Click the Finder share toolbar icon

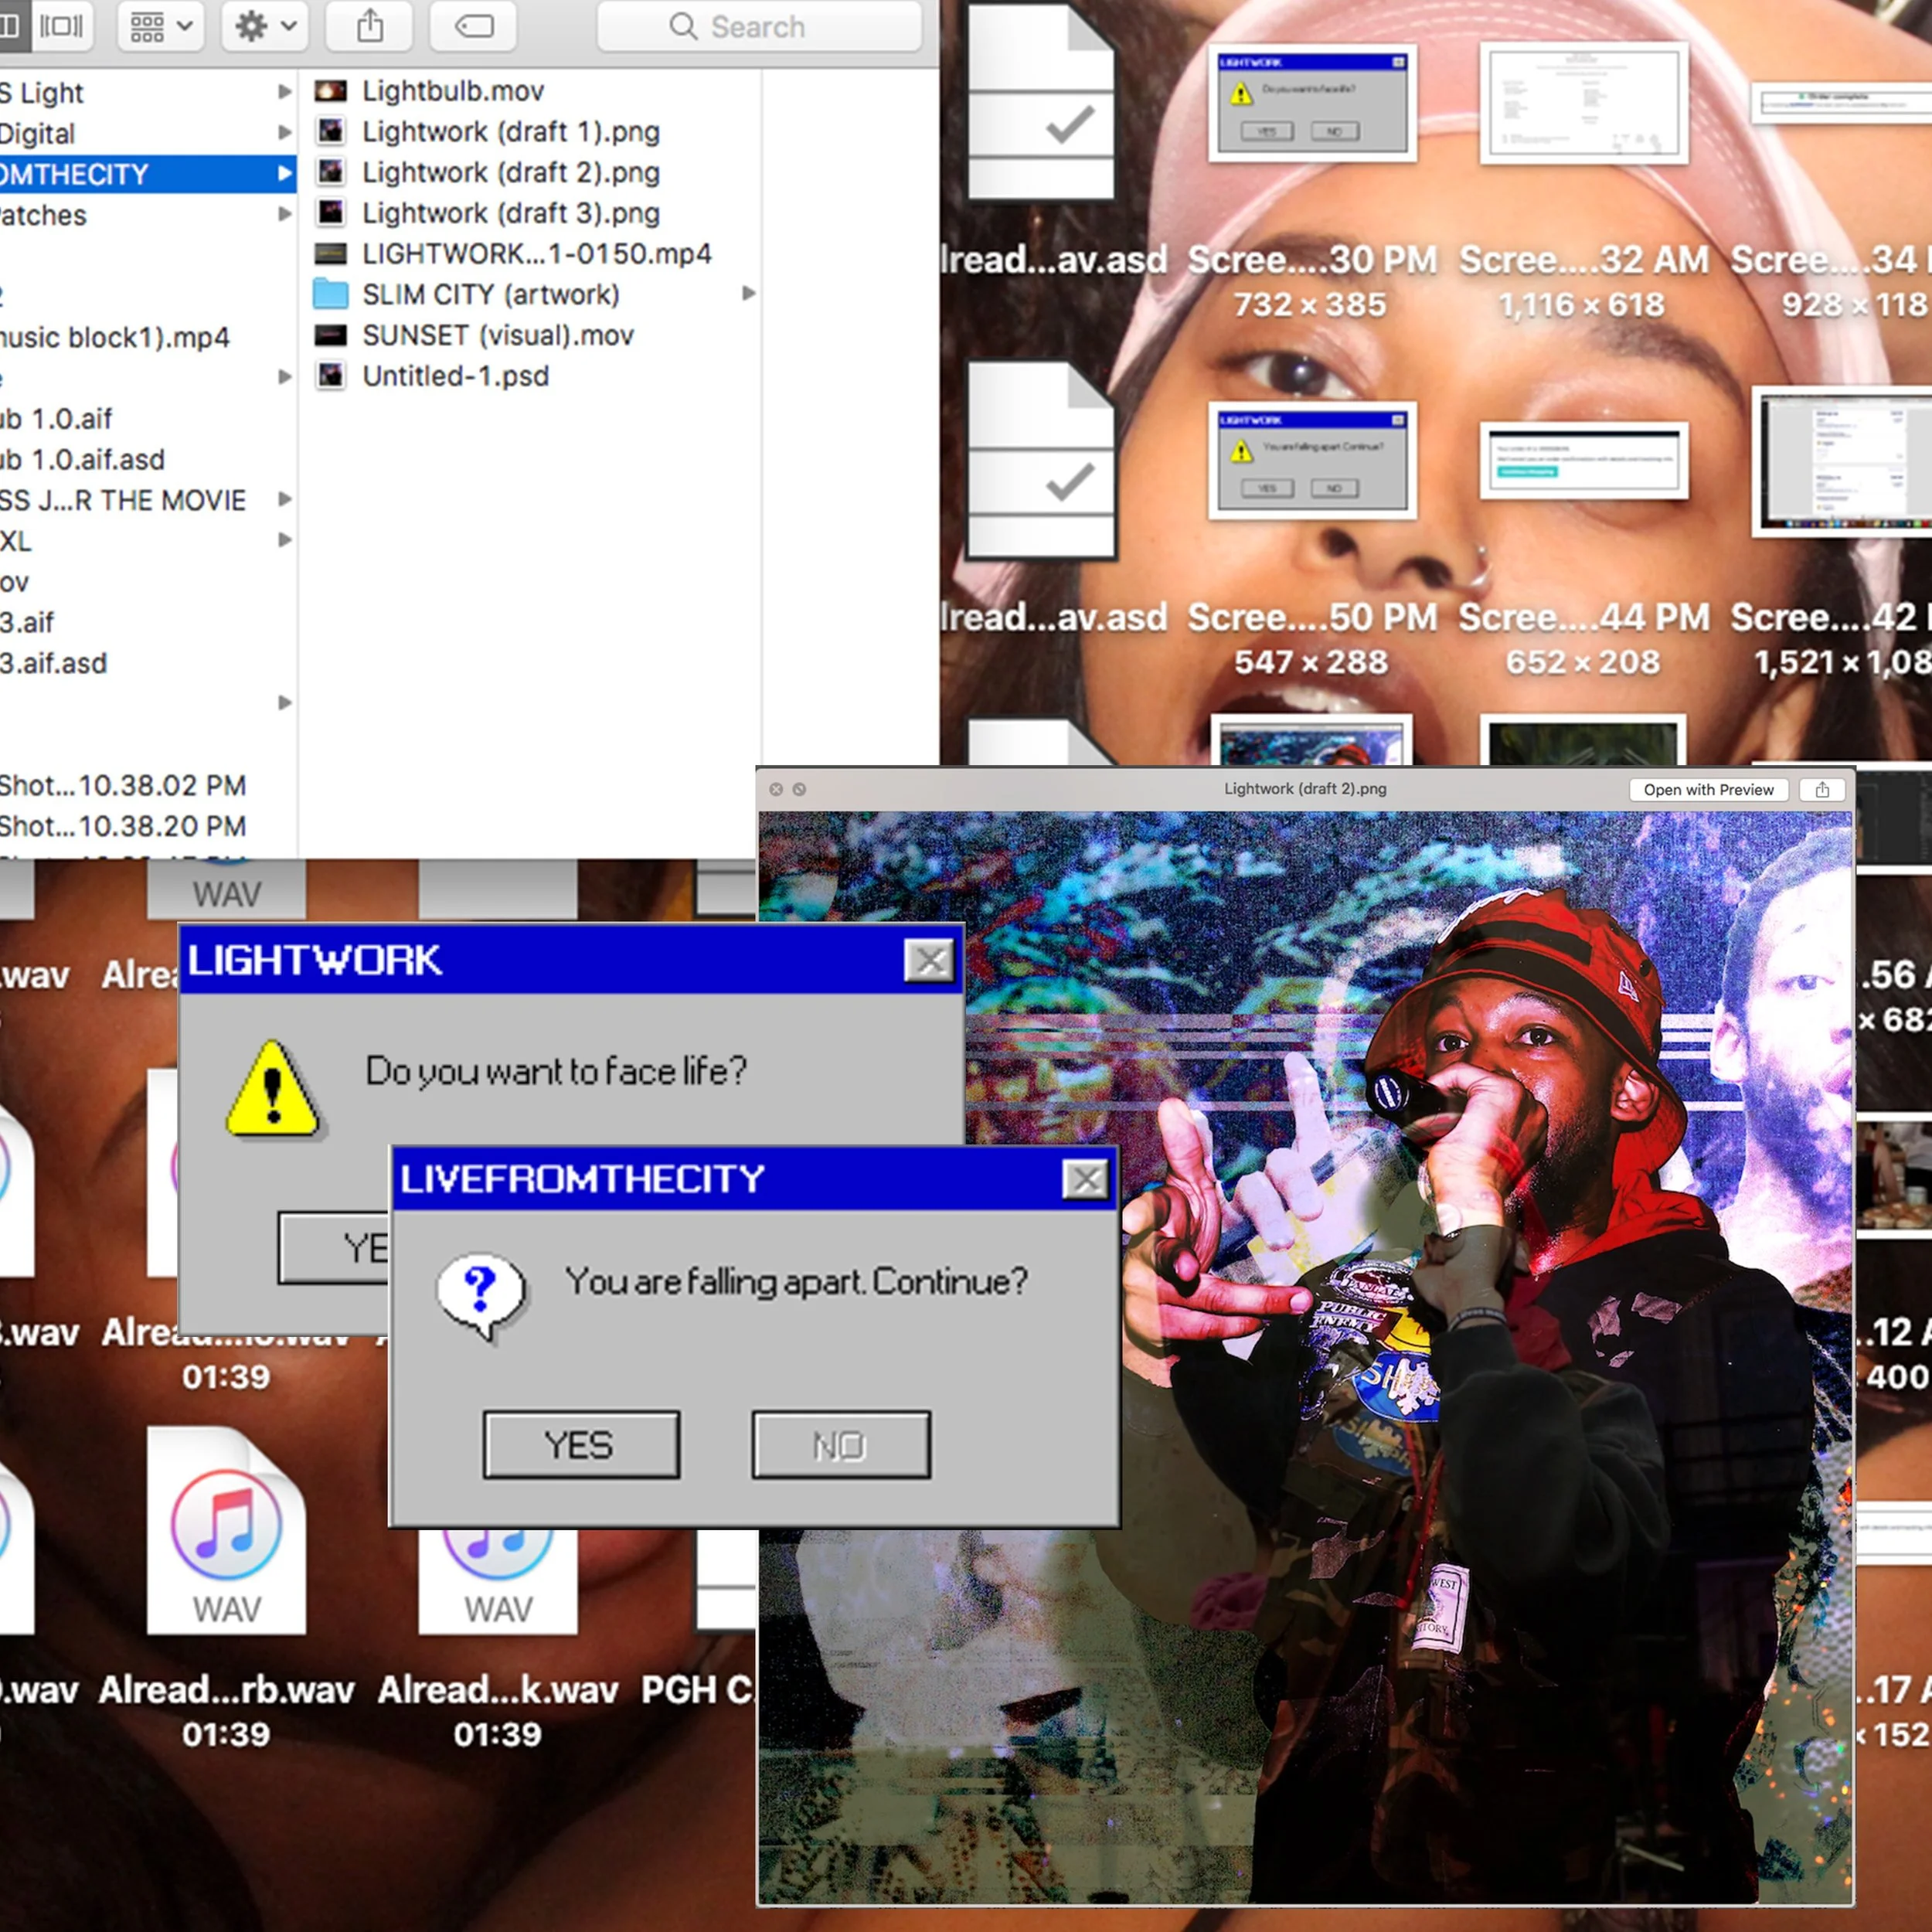pyautogui.click(x=370, y=26)
